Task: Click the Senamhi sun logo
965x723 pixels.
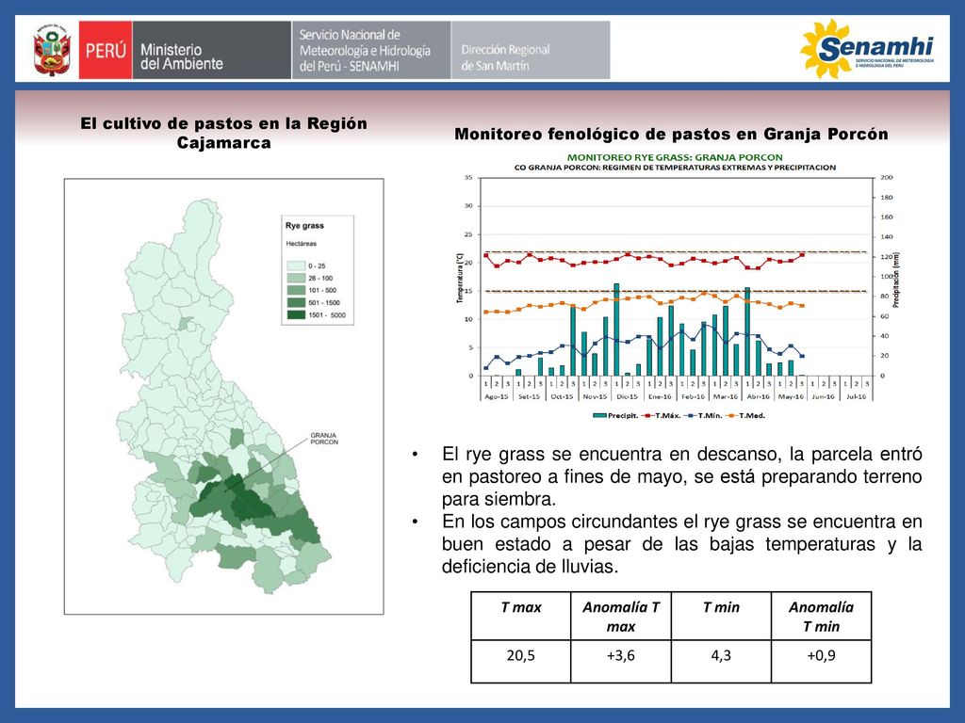Action: pos(867,49)
